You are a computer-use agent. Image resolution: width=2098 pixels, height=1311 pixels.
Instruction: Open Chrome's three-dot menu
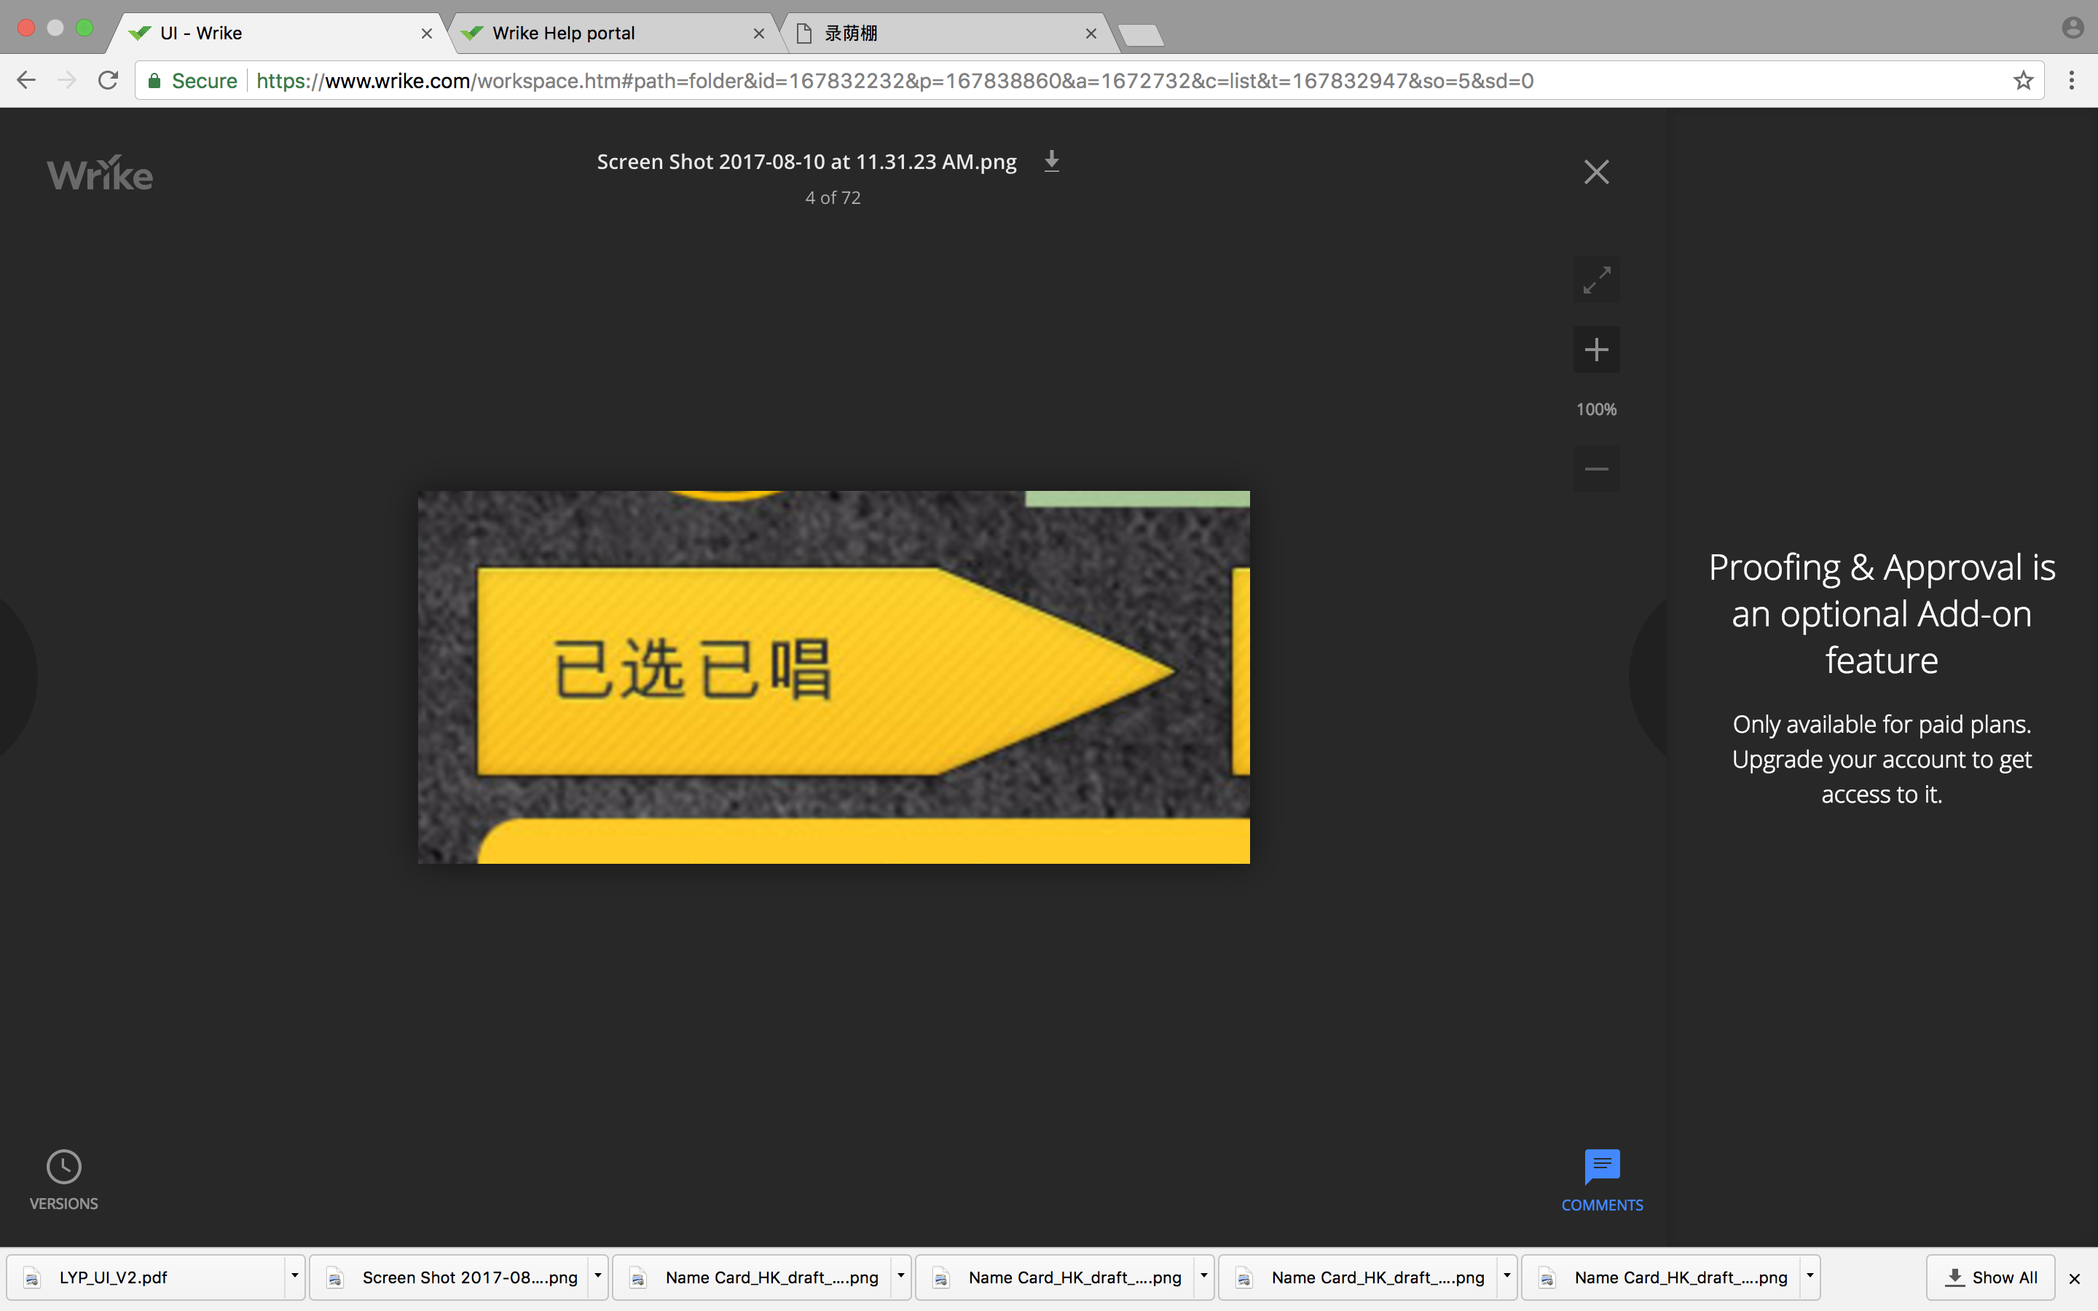tap(2071, 81)
